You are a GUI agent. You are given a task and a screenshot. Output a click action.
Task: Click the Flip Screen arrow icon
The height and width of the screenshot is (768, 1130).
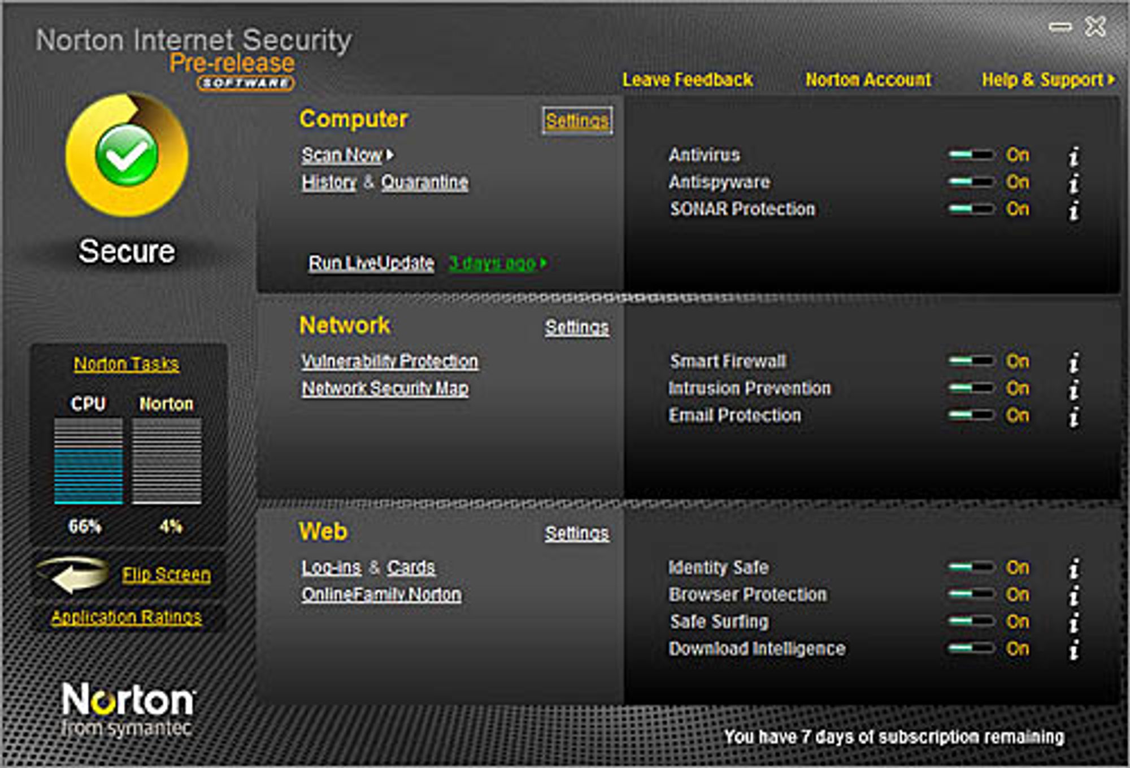click(73, 575)
